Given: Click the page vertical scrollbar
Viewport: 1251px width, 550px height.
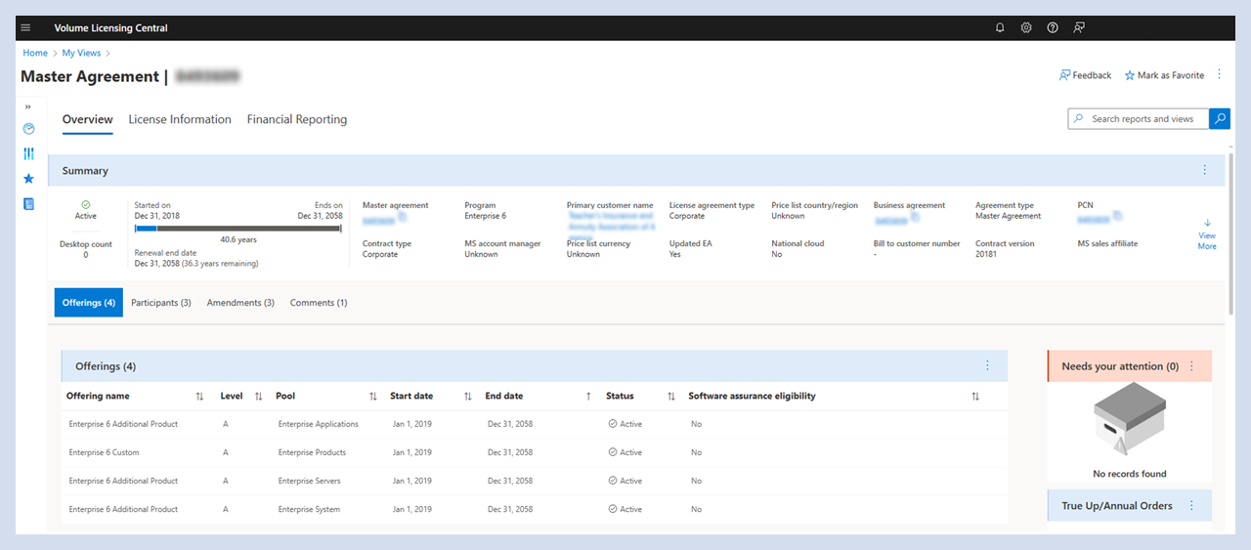Looking at the screenshot, I should 1230,233.
